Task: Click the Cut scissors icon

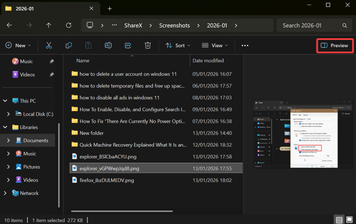Action: [x=49, y=45]
